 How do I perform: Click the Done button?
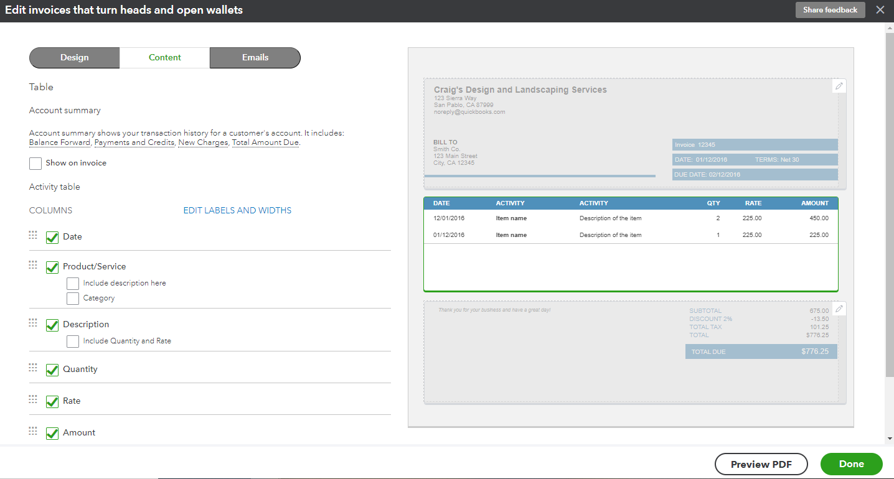pos(851,463)
